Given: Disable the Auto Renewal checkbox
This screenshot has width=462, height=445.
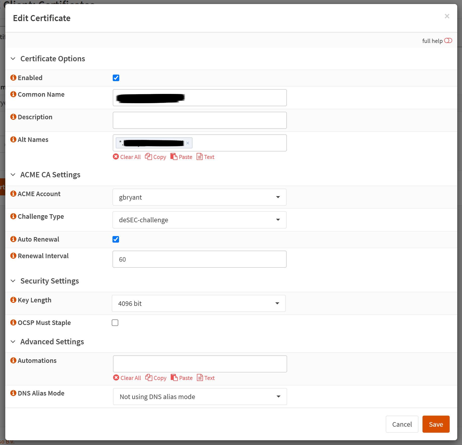Looking at the screenshot, I should point(116,239).
